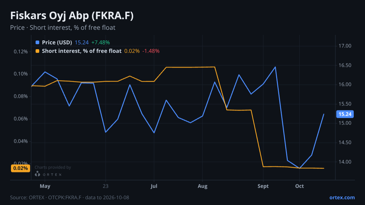Screen dimensions: 365x205
Task: Click the Oct x-axis label
Action: (300, 186)
